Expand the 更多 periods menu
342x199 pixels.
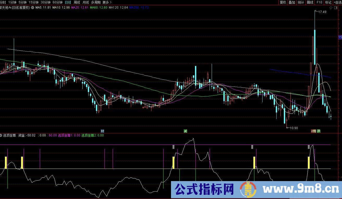click(x=107, y=2)
